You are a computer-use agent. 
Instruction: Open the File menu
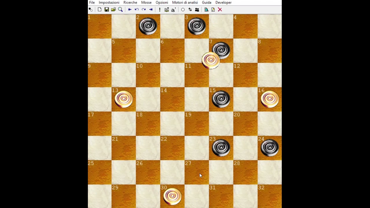point(92,2)
